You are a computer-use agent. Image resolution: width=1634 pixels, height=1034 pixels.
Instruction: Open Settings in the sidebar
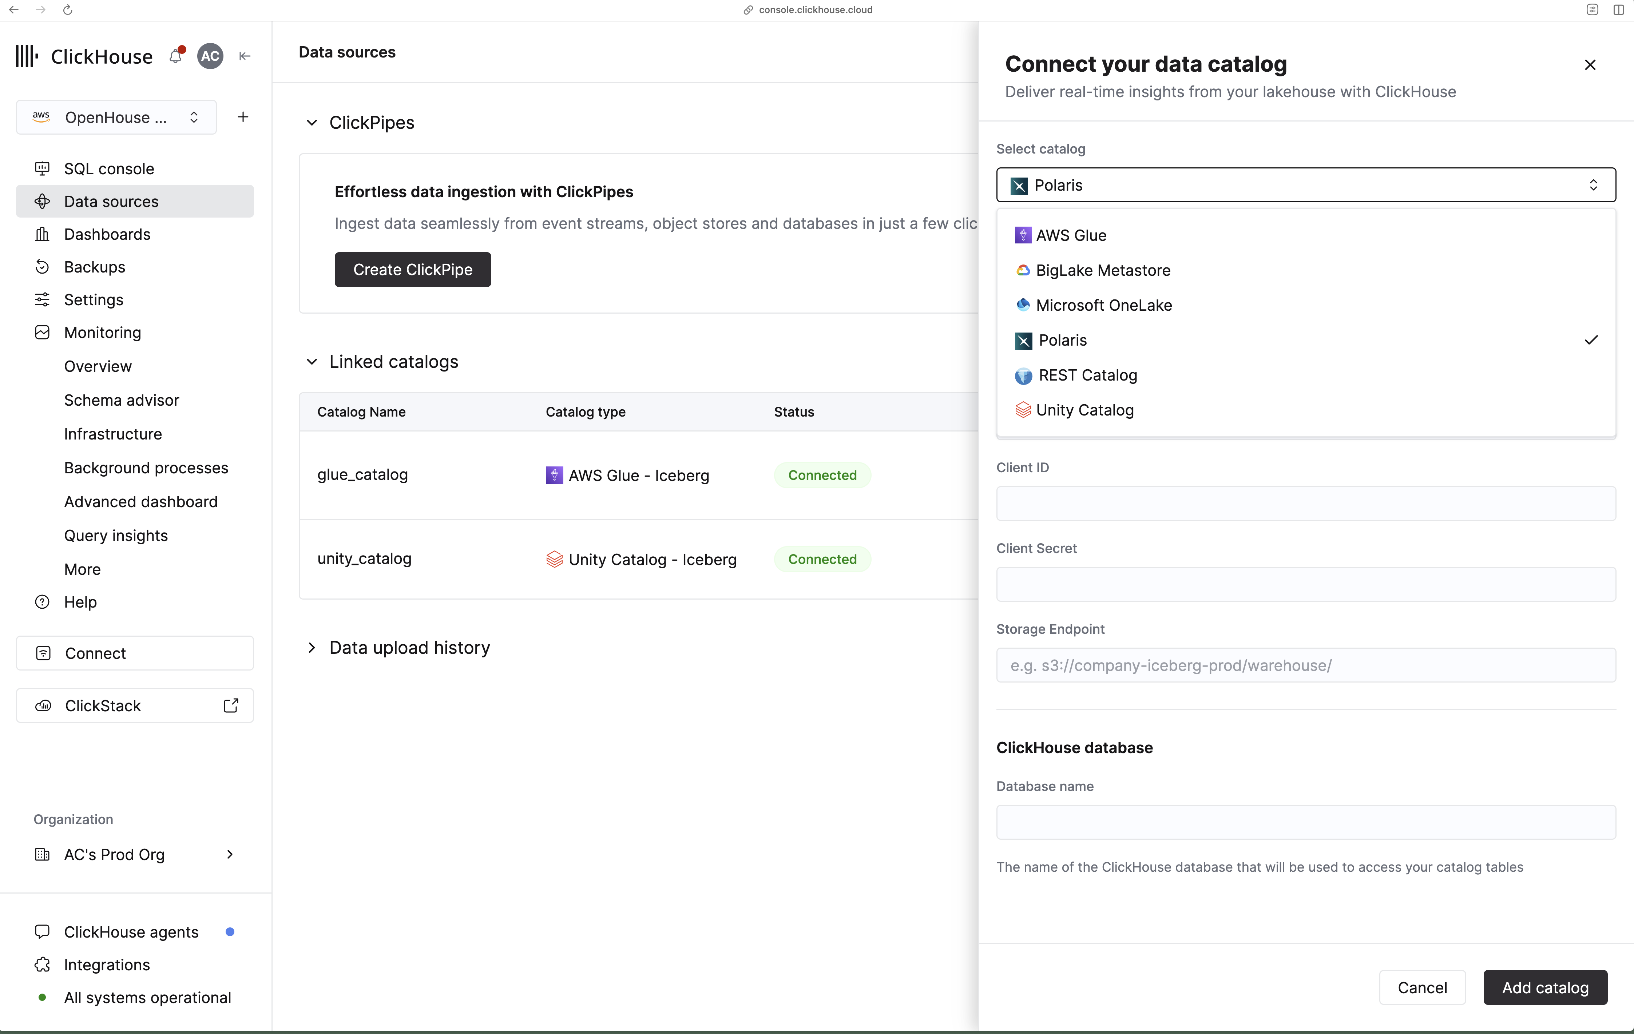pyautogui.click(x=135, y=300)
